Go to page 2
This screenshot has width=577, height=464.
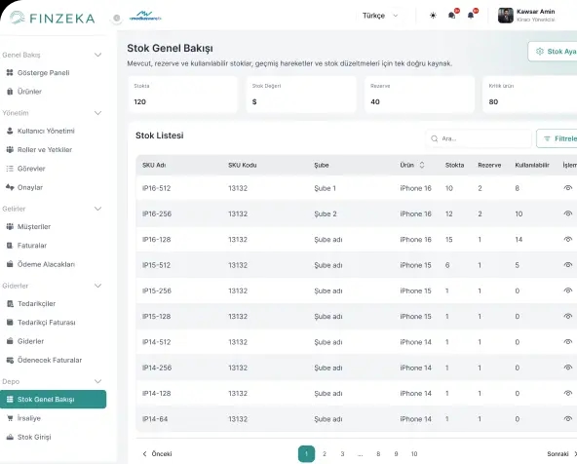(x=325, y=453)
